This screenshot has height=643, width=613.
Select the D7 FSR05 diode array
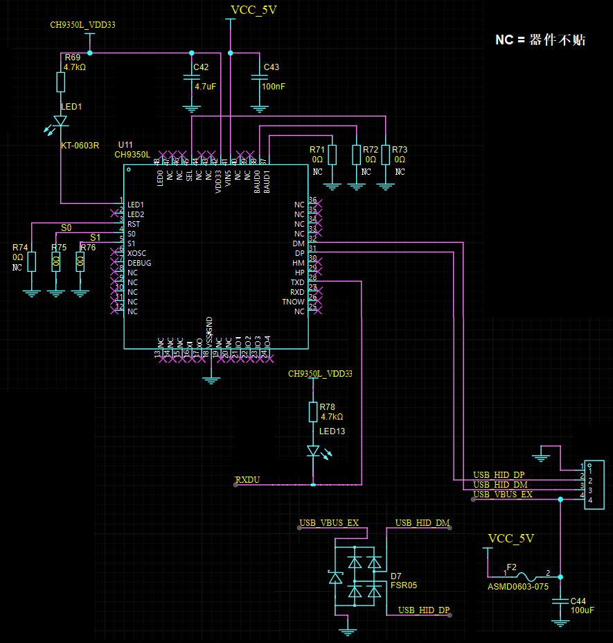pyautogui.click(x=364, y=576)
